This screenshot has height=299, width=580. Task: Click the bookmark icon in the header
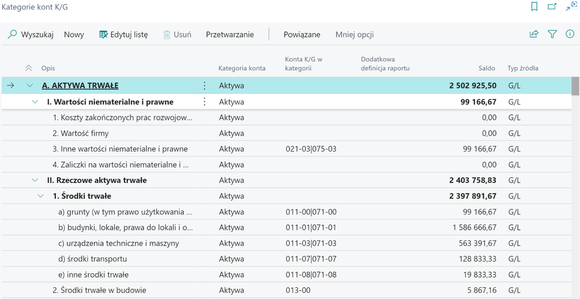click(534, 6)
